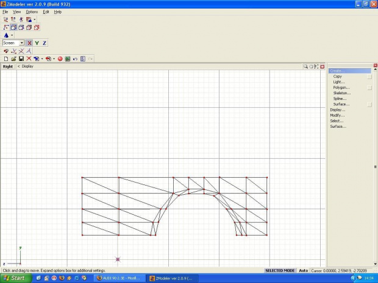
Task: Open the Options menu
Action: pyautogui.click(x=32, y=12)
